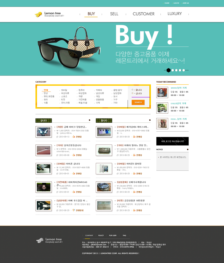Open crazy님의 가게 shop link

[178, 103]
